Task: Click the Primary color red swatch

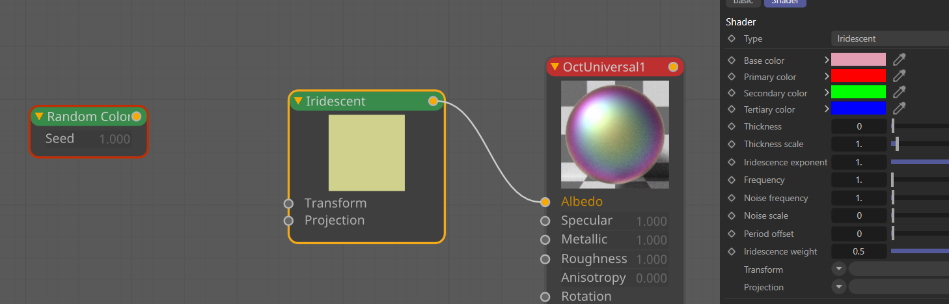Action: click(x=858, y=76)
